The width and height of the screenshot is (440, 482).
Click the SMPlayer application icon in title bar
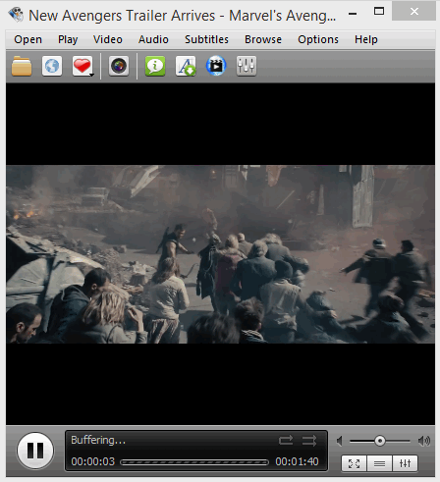tap(16, 15)
